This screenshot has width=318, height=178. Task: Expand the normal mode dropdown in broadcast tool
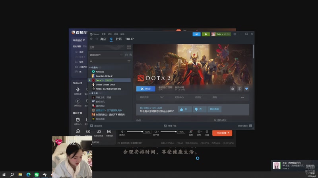point(79,40)
